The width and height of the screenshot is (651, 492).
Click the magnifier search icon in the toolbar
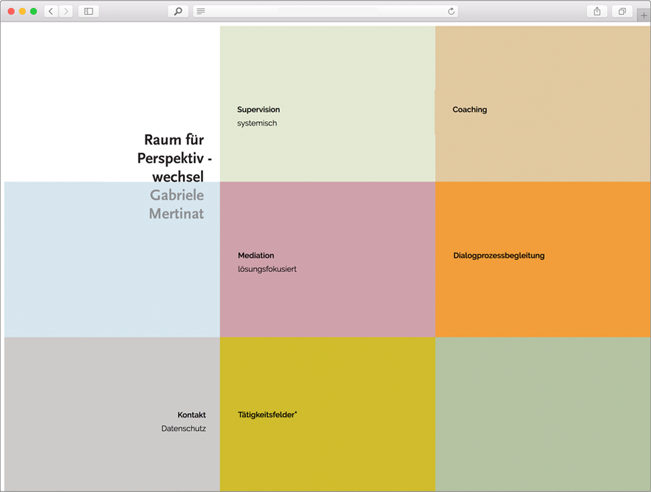click(178, 11)
